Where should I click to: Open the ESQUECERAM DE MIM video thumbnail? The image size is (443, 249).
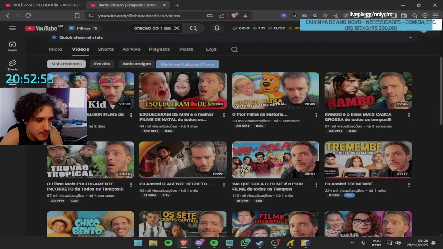pyautogui.click(x=183, y=91)
